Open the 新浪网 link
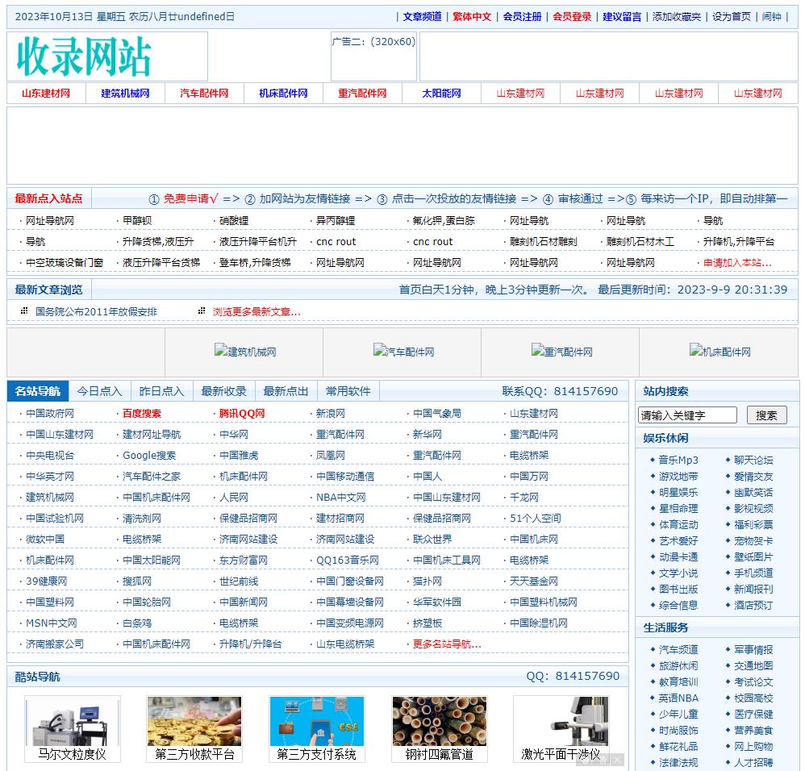This screenshot has height=771, width=805. click(x=330, y=413)
